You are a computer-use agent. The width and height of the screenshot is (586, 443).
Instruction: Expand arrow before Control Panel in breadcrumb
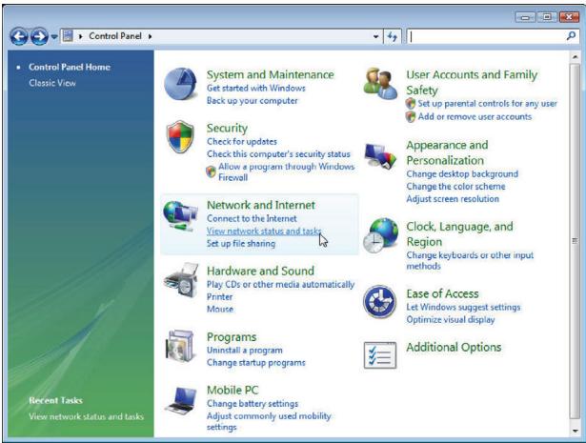(80, 36)
